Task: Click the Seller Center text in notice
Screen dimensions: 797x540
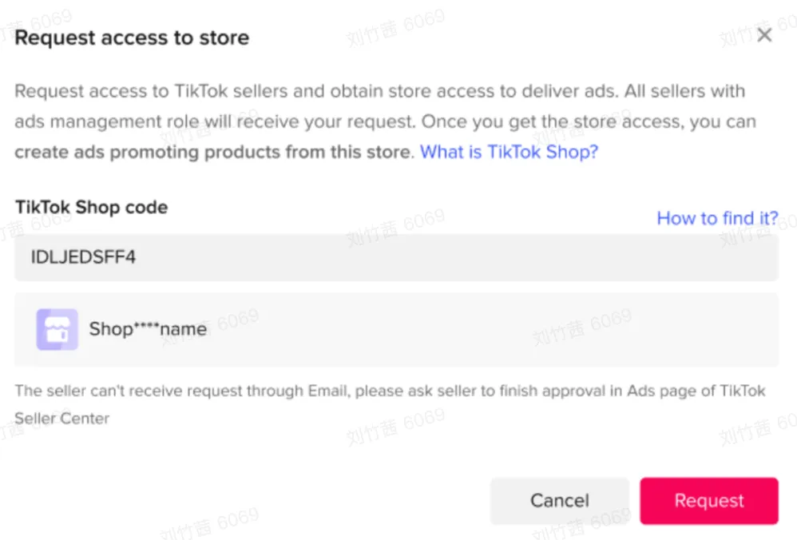Action: coord(62,419)
